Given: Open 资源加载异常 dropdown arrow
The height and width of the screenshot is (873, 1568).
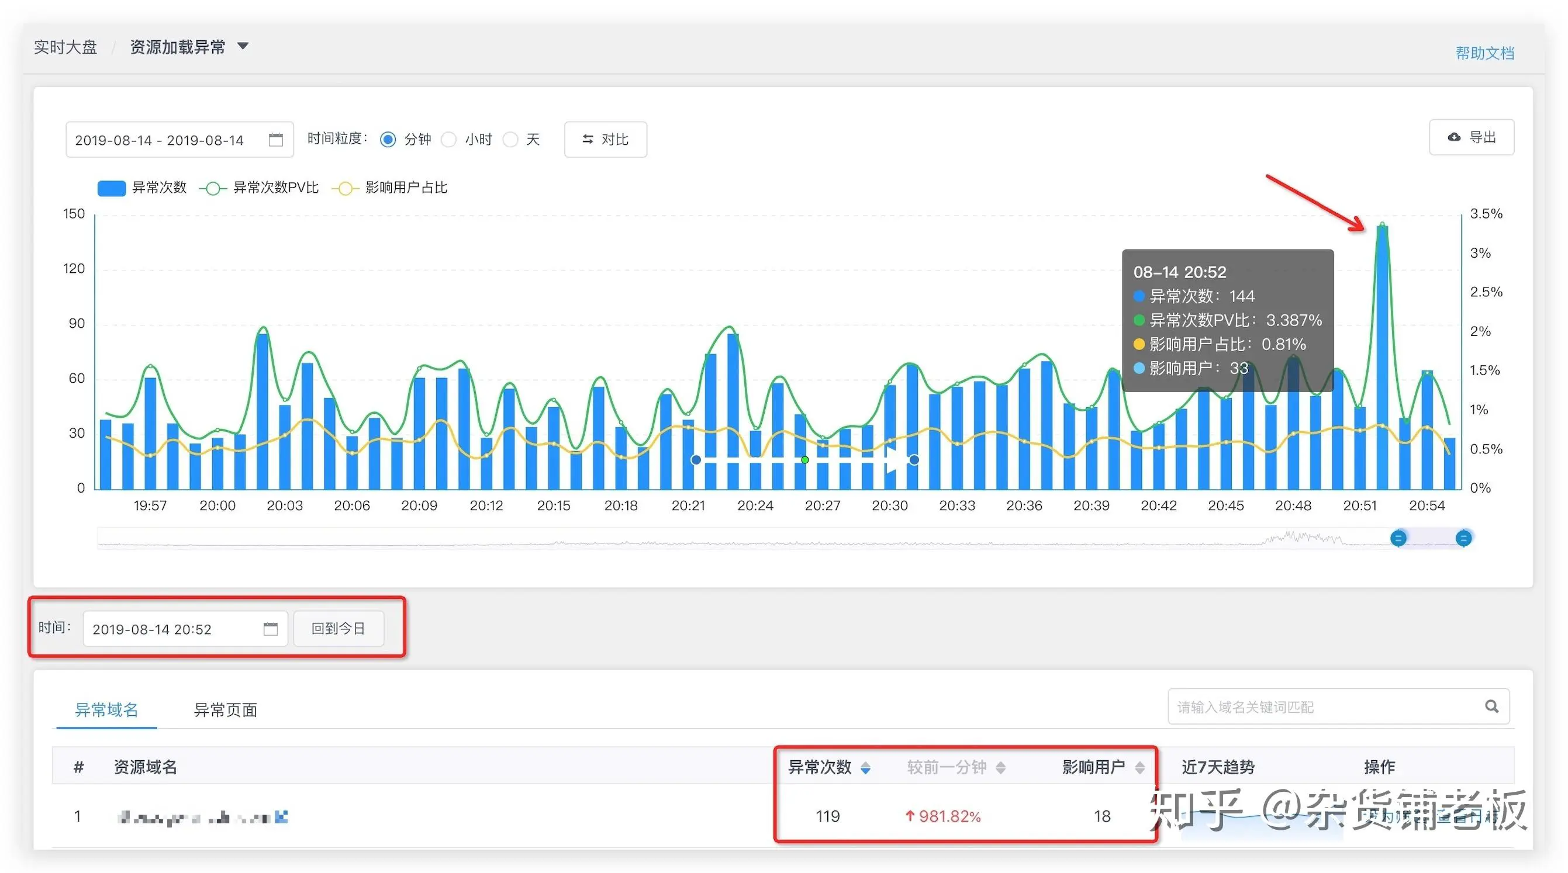Looking at the screenshot, I should point(243,46).
